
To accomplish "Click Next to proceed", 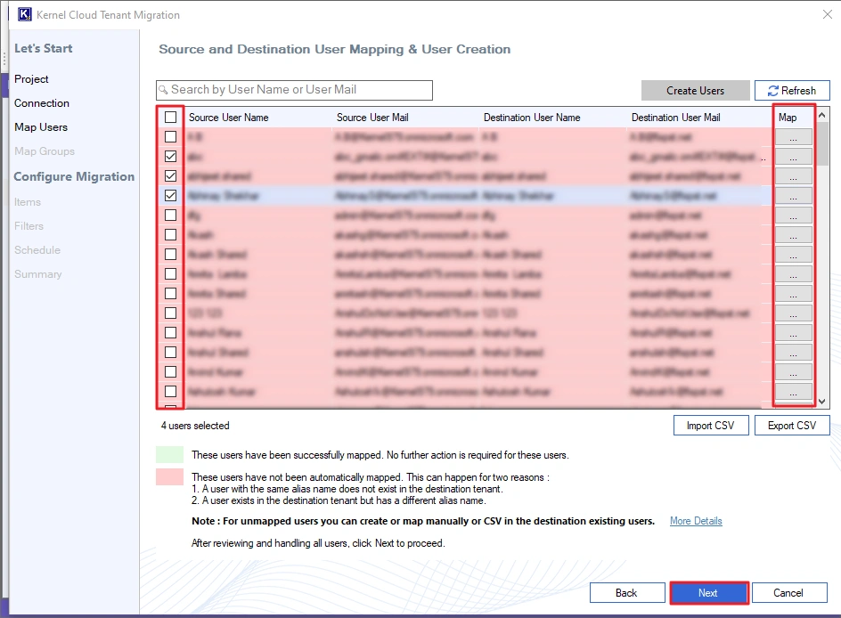I will pyautogui.click(x=708, y=592).
